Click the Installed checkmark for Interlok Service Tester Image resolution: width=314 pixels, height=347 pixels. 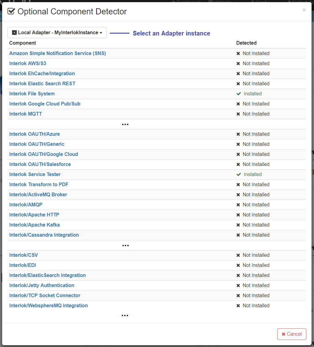[238, 174]
